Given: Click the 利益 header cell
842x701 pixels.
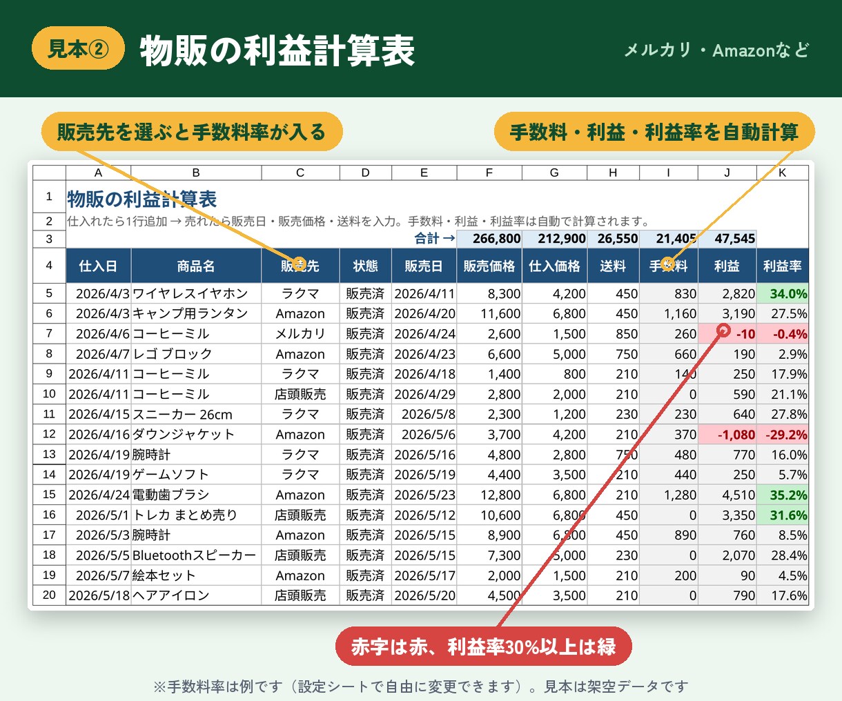Looking at the screenshot, I should click(727, 266).
